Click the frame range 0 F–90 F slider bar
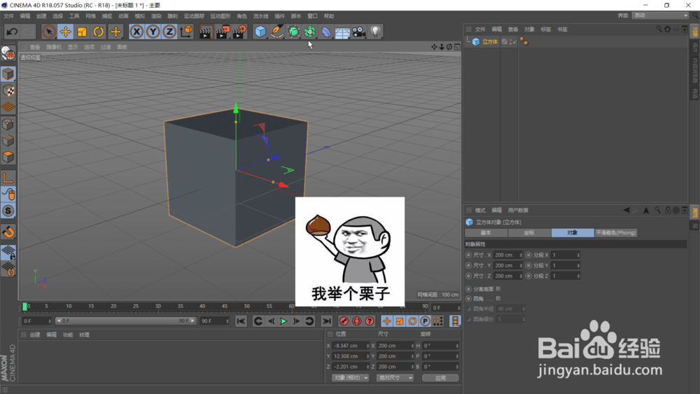Screen dimensions: 700x394 [125, 321]
